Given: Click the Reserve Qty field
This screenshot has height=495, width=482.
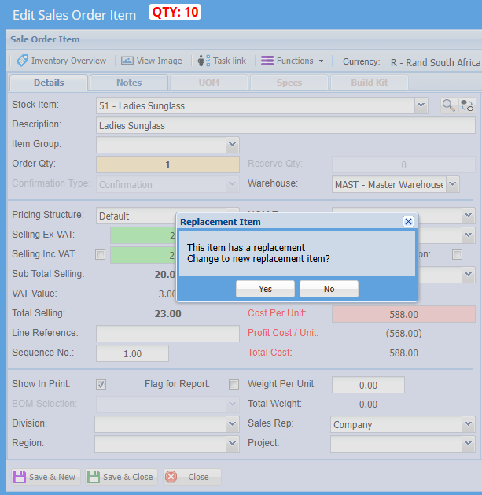Looking at the screenshot, I should (403, 164).
